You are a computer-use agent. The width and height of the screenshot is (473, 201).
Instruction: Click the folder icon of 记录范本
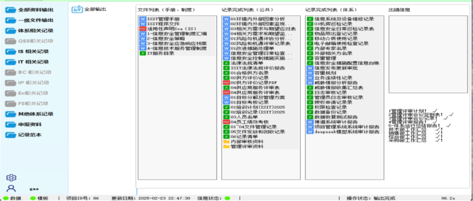[11, 135]
